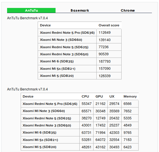Click second AnTuTu Benchmark v7.0.4 heading
The image size is (159, 152).
[27, 89]
